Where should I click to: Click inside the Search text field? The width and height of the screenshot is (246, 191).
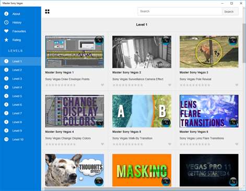pos(180,11)
